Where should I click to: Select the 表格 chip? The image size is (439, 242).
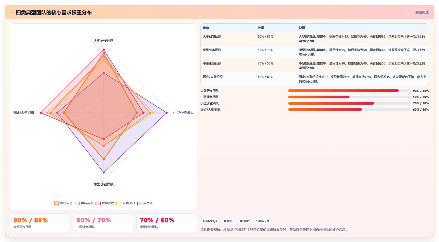pos(228,221)
